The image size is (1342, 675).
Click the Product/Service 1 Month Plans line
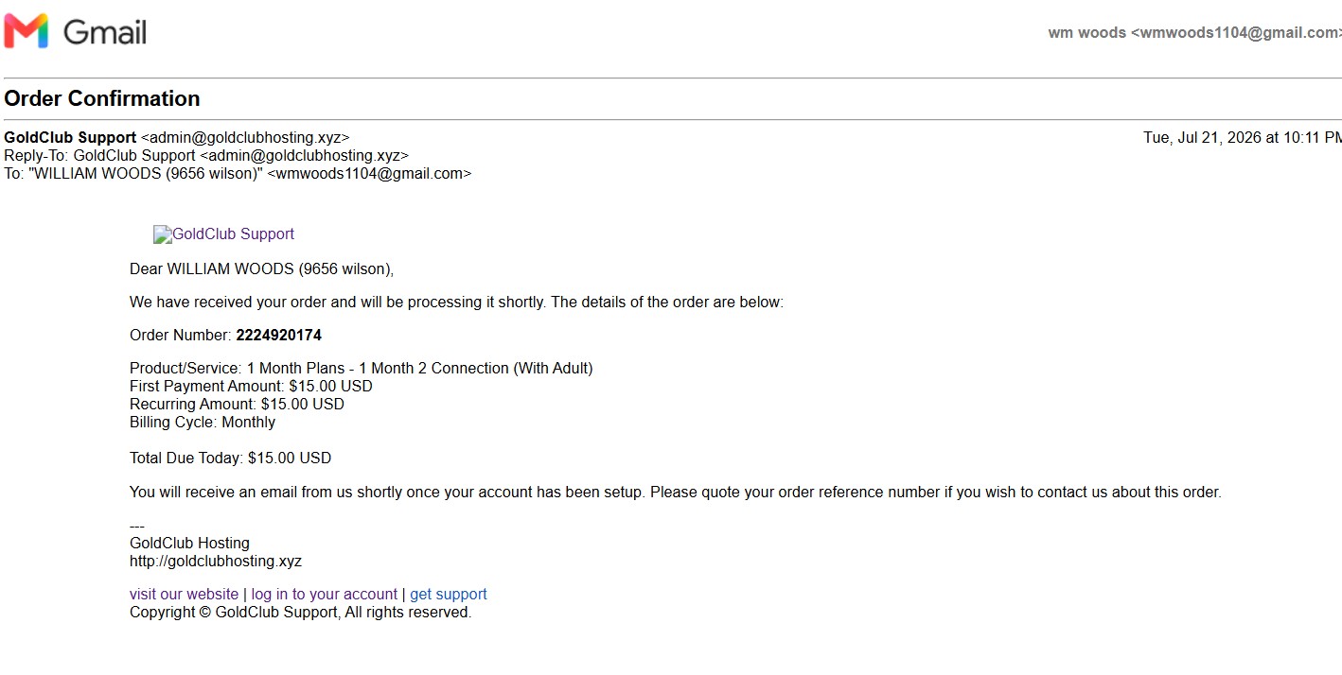362,369
